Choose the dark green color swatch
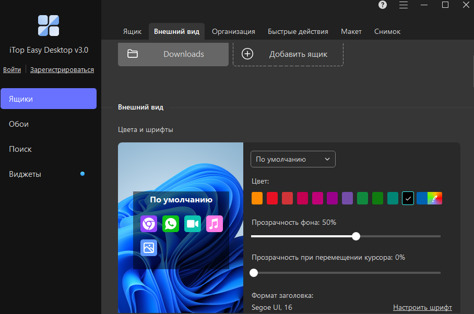 click(x=377, y=198)
